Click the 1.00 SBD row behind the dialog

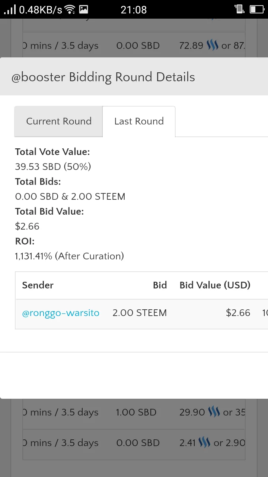[134, 412]
